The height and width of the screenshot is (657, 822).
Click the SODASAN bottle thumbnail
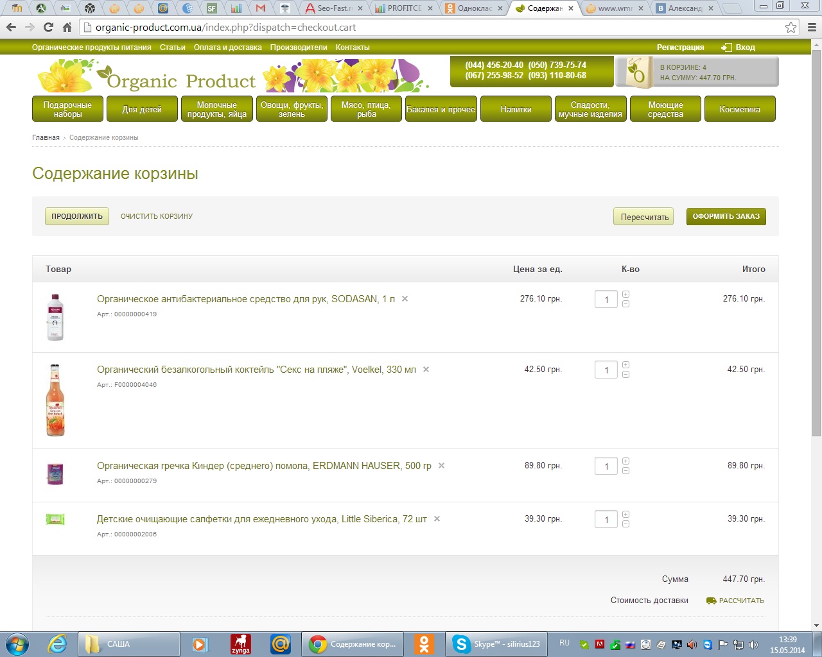[x=55, y=317]
